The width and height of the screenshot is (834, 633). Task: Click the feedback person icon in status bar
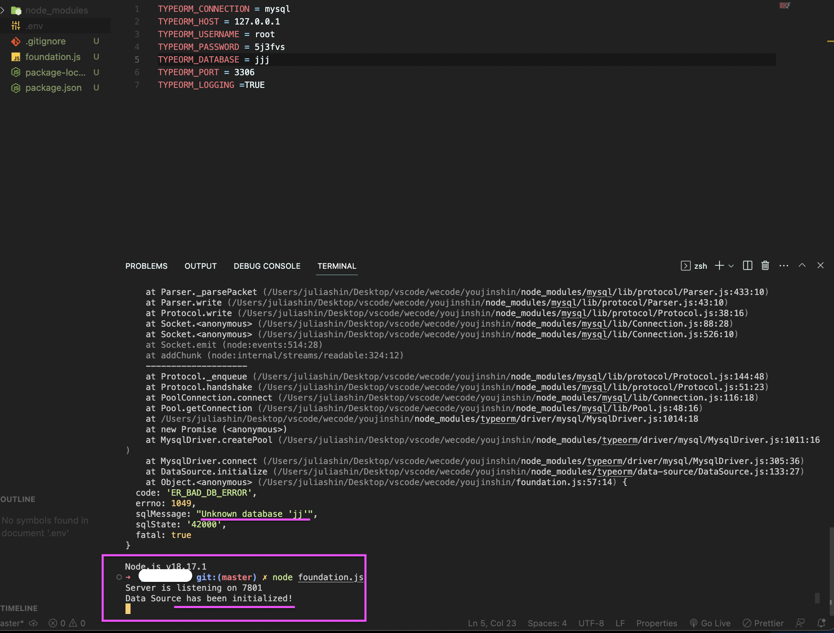click(800, 623)
